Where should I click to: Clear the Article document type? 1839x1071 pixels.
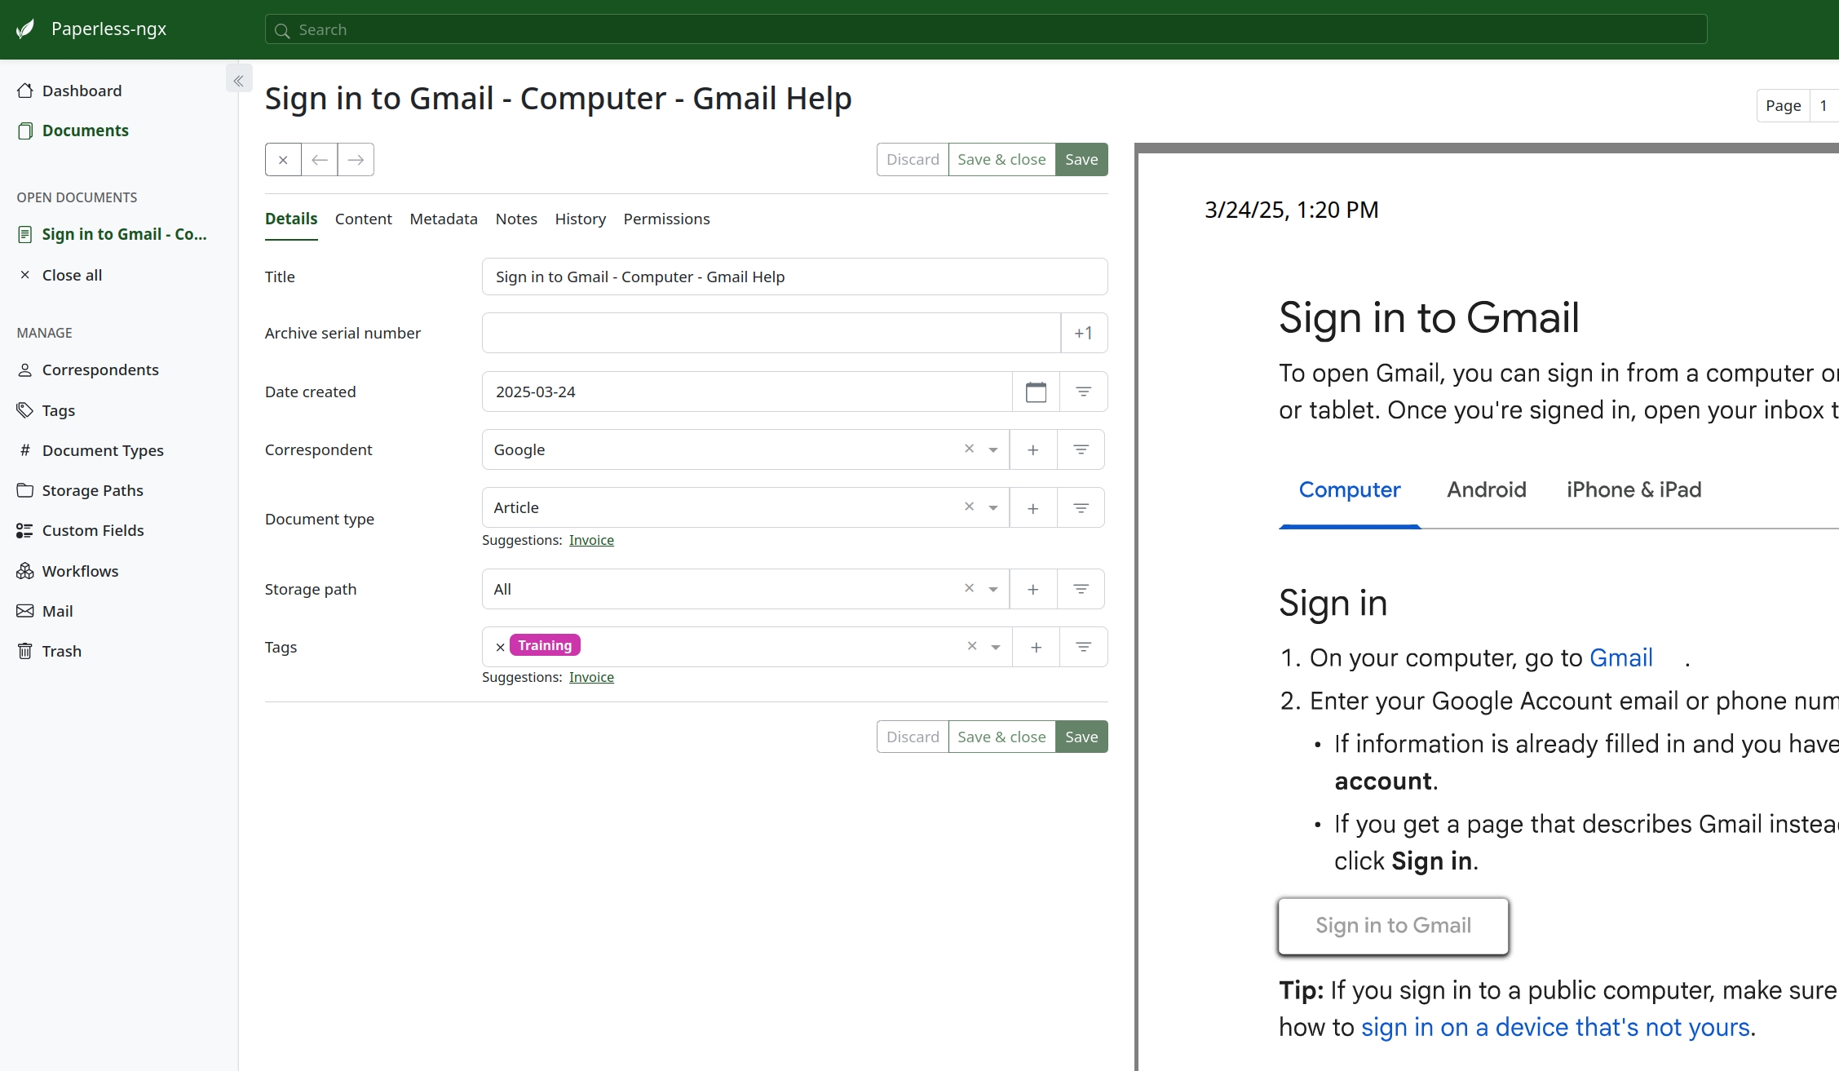tap(970, 507)
